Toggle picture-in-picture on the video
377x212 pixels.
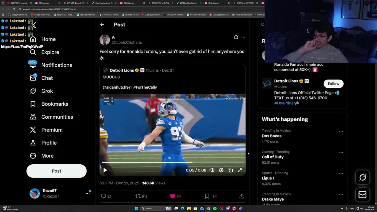[x=231, y=170]
